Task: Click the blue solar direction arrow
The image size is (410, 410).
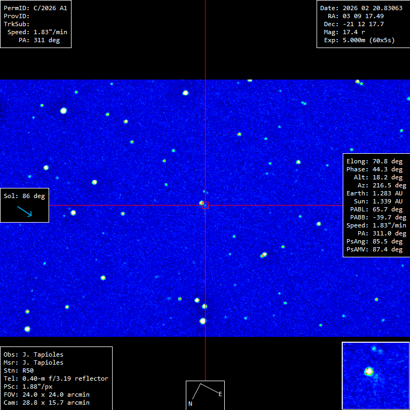Action: click(25, 211)
